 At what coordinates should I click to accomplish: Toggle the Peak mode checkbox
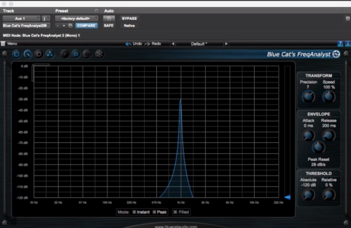click(x=154, y=212)
